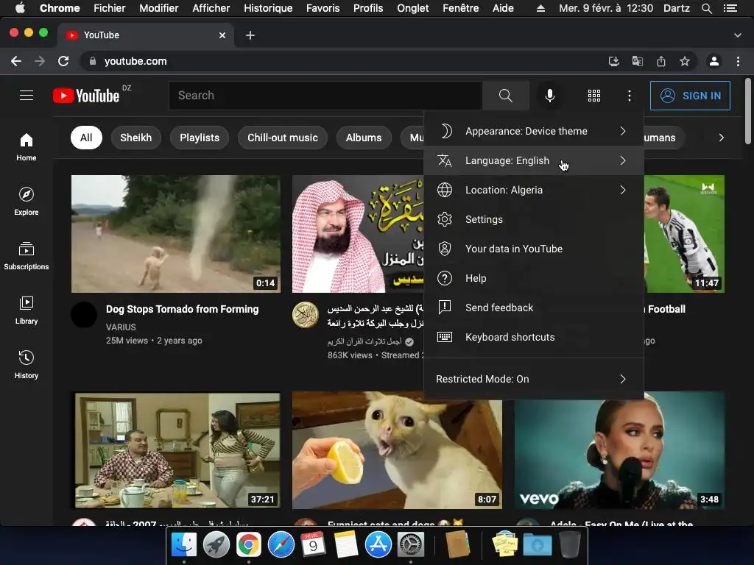The image size is (754, 565).
Task: Select Send feedback menu entry
Action: point(533,308)
